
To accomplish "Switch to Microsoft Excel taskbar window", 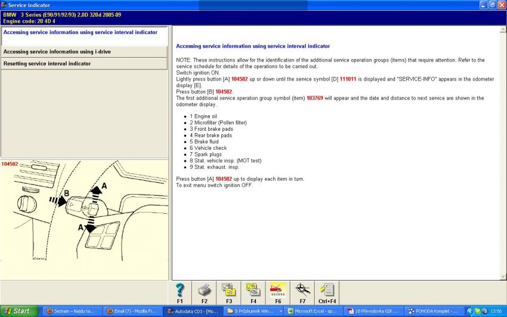I will coord(313,311).
